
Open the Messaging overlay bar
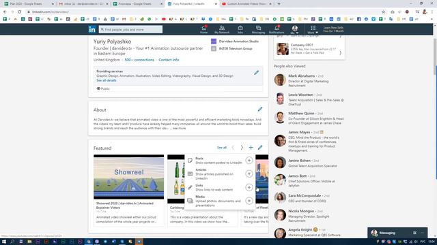397,233
